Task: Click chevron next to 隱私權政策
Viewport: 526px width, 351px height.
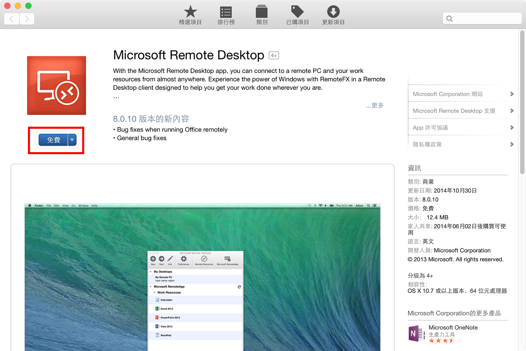Action: click(512, 144)
